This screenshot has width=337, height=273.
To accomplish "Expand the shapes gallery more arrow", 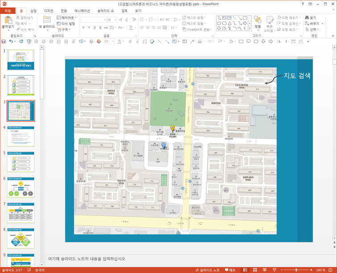I will (x=250, y=28).
